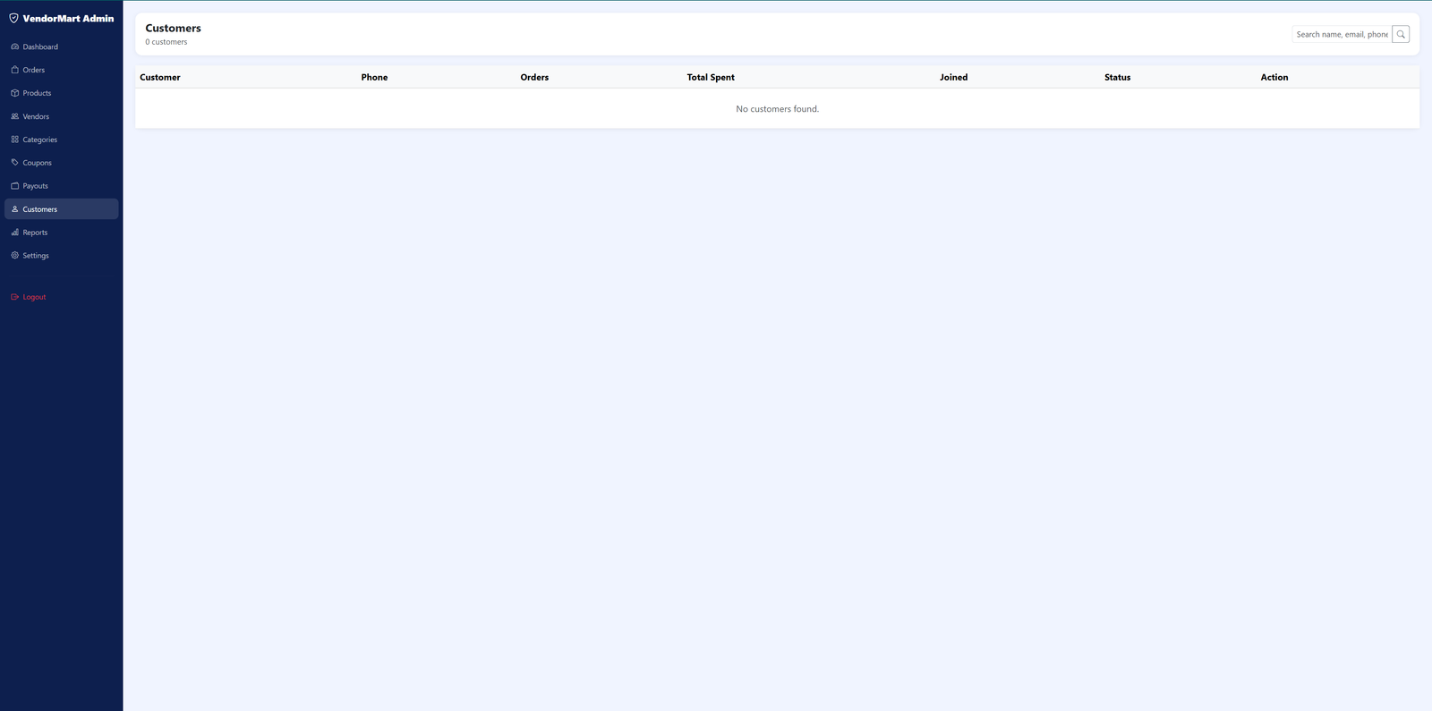This screenshot has height=711, width=1432.
Task: Click the Action column header
Action: coord(1274,77)
